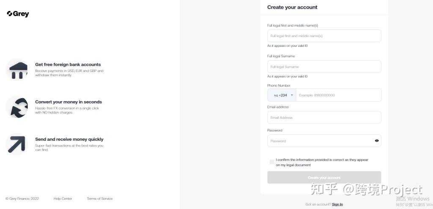Focus the full legal first name field
Image resolution: width=433 pixels, height=209 pixels.
(x=324, y=36)
